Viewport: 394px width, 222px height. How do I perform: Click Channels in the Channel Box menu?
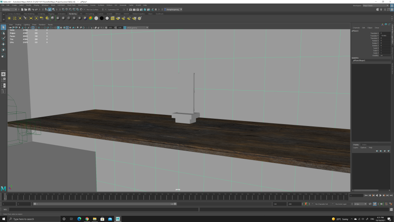(x=356, y=28)
